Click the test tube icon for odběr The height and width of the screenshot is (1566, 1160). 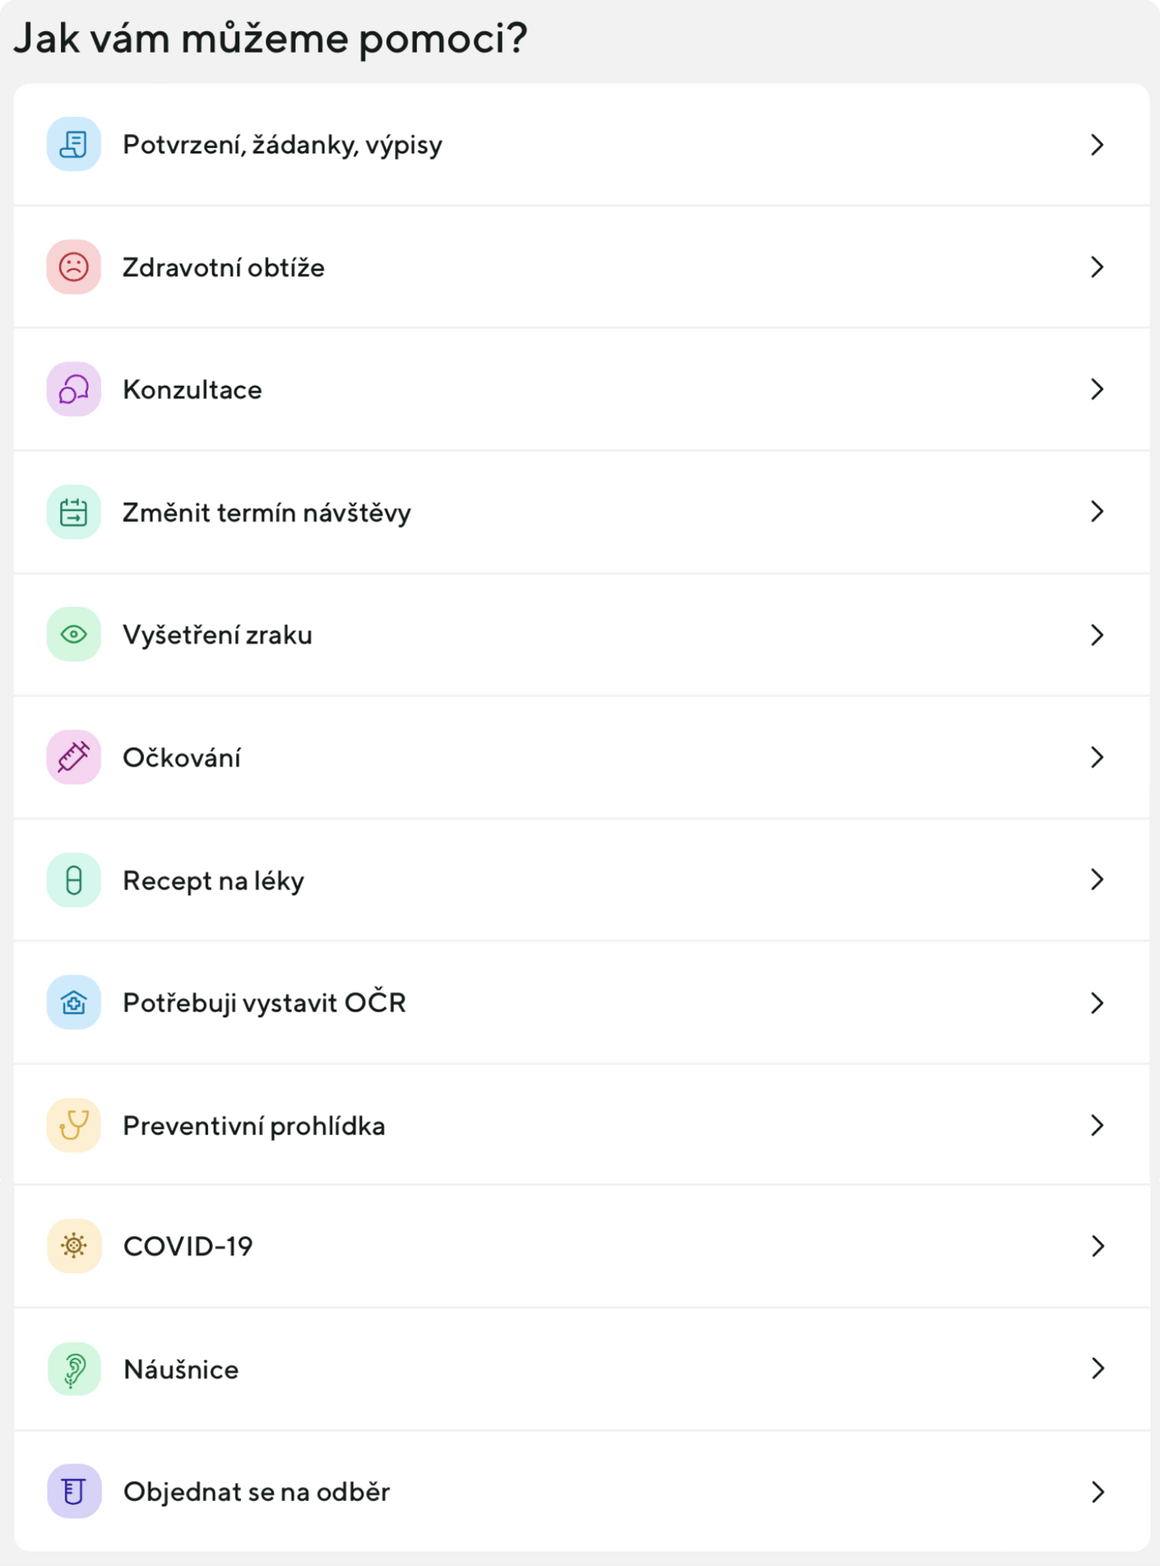pyautogui.click(x=74, y=1491)
